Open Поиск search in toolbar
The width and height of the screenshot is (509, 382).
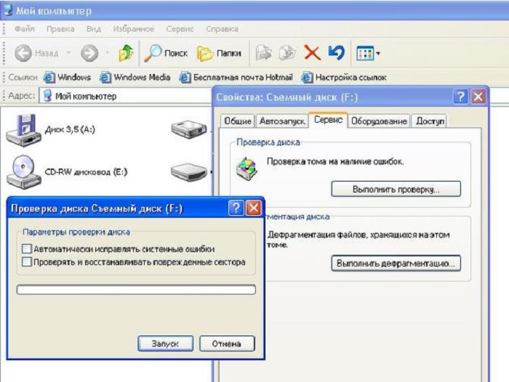[166, 53]
